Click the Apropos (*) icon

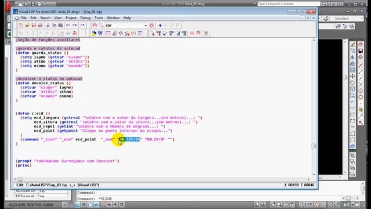click(x=133, y=33)
